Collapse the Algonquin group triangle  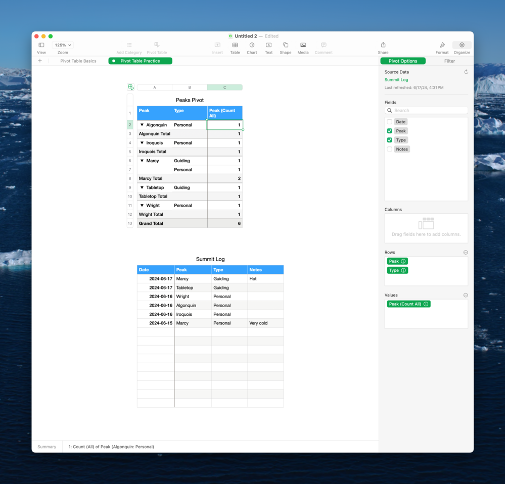(142, 125)
